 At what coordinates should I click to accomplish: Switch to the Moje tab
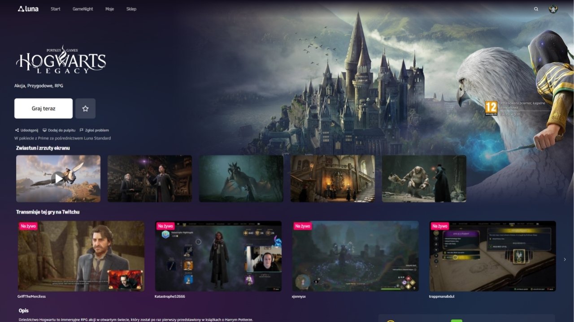click(109, 9)
